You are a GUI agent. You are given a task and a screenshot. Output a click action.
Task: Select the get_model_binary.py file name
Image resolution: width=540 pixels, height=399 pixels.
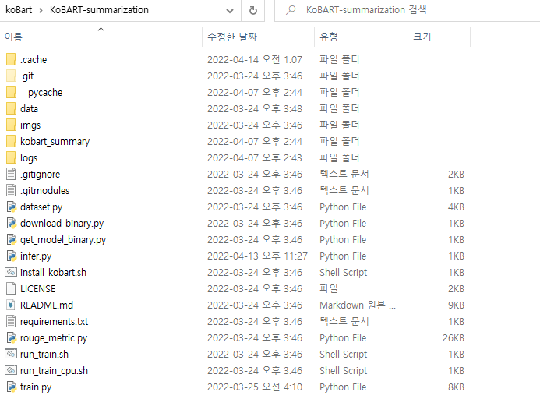coord(63,240)
